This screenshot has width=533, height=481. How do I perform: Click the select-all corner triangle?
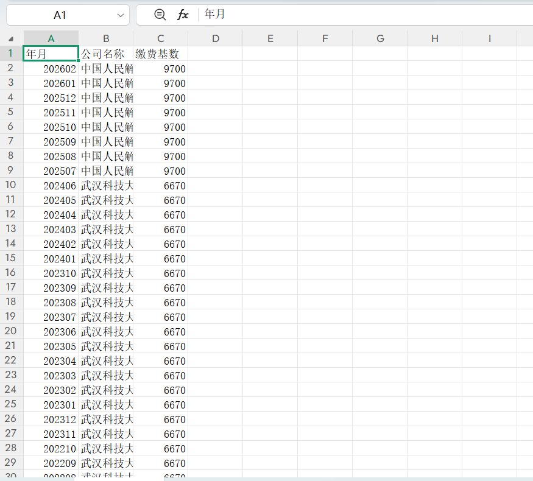[11, 39]
